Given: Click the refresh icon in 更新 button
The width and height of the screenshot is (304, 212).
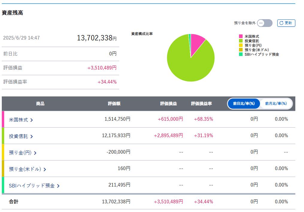Looking at the screenshot, I should tap(281, 23).
